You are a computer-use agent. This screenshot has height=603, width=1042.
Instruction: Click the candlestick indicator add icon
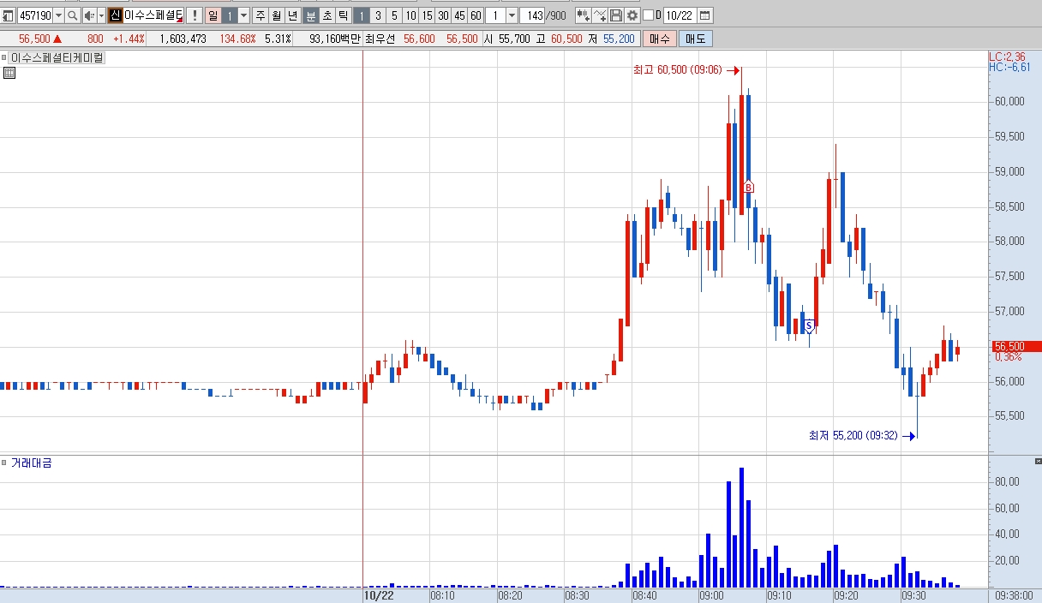click(584, 15)
